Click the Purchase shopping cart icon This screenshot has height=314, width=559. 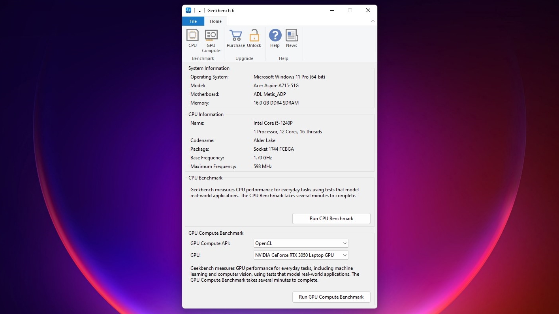236,38
